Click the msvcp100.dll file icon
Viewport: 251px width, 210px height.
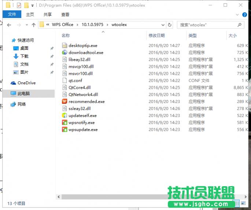[64, 66]
